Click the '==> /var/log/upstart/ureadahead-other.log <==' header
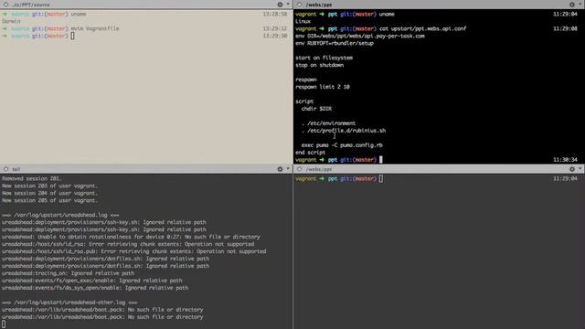This screenshot has width=585, height=329. (69, 302)
